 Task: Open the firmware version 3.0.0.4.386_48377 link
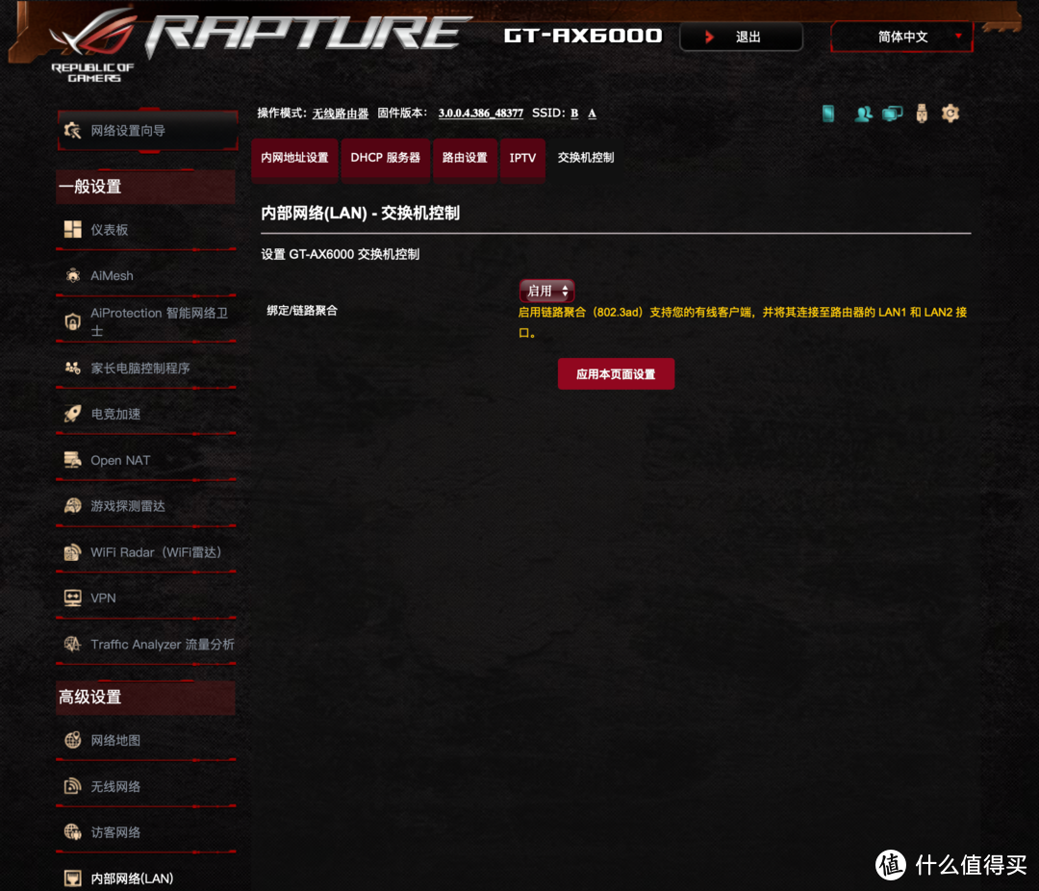click(480, 113)
